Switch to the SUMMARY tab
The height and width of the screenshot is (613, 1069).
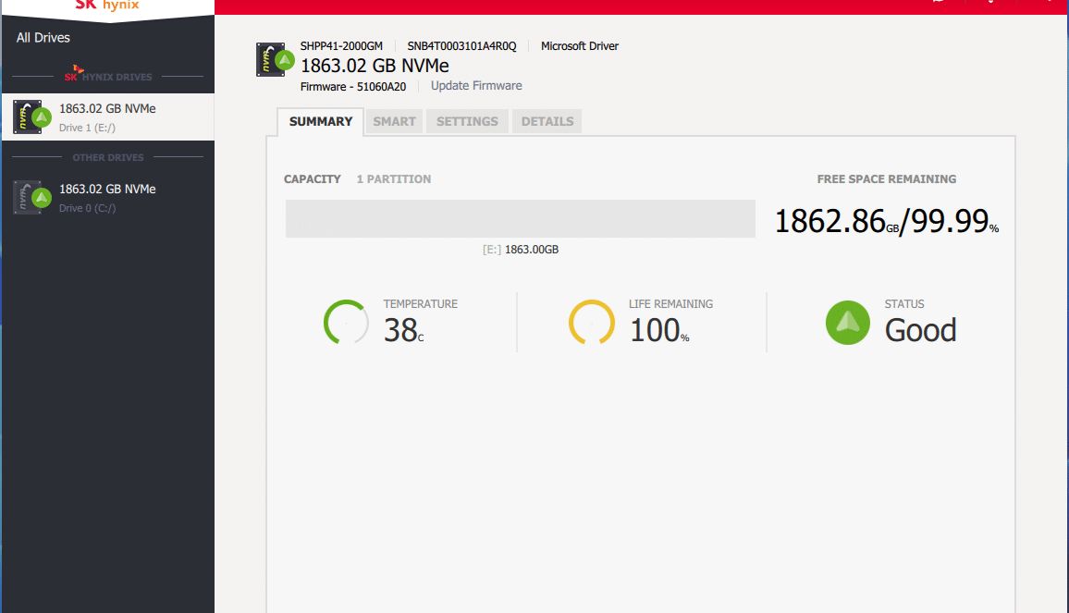coord(321,122)
